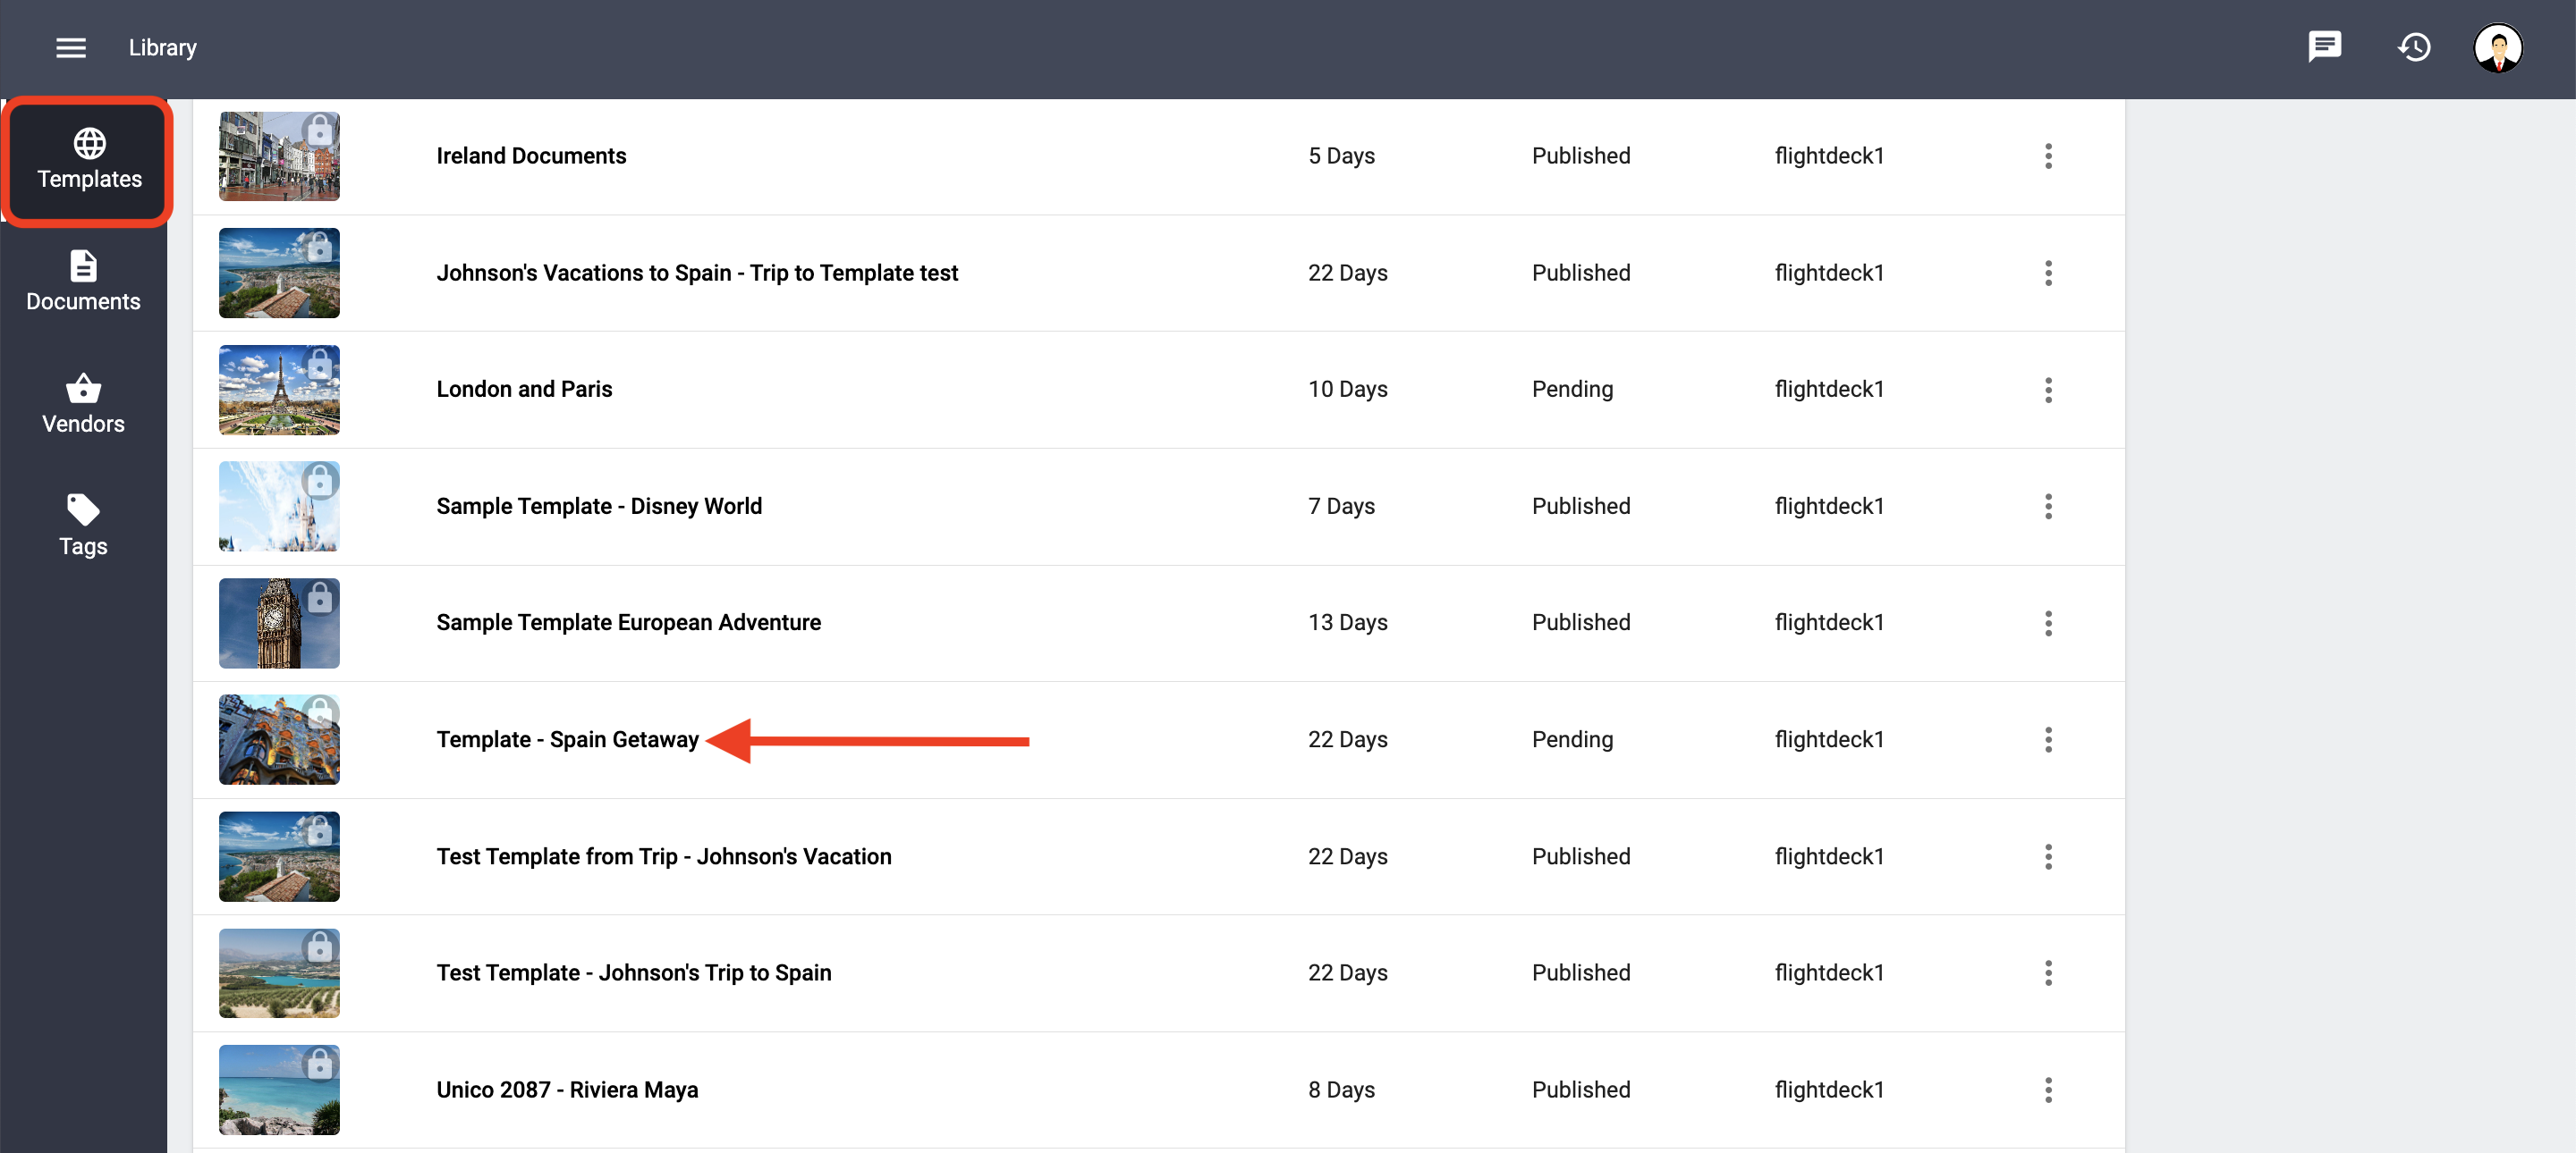Open the Ireland Documents template
This screenshot has height=1153, width=2576.
click(x=531, y=156)
